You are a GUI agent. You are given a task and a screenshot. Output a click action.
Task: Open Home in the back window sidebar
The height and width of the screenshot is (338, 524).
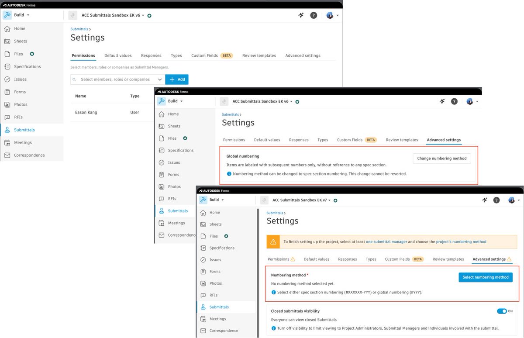20,28
